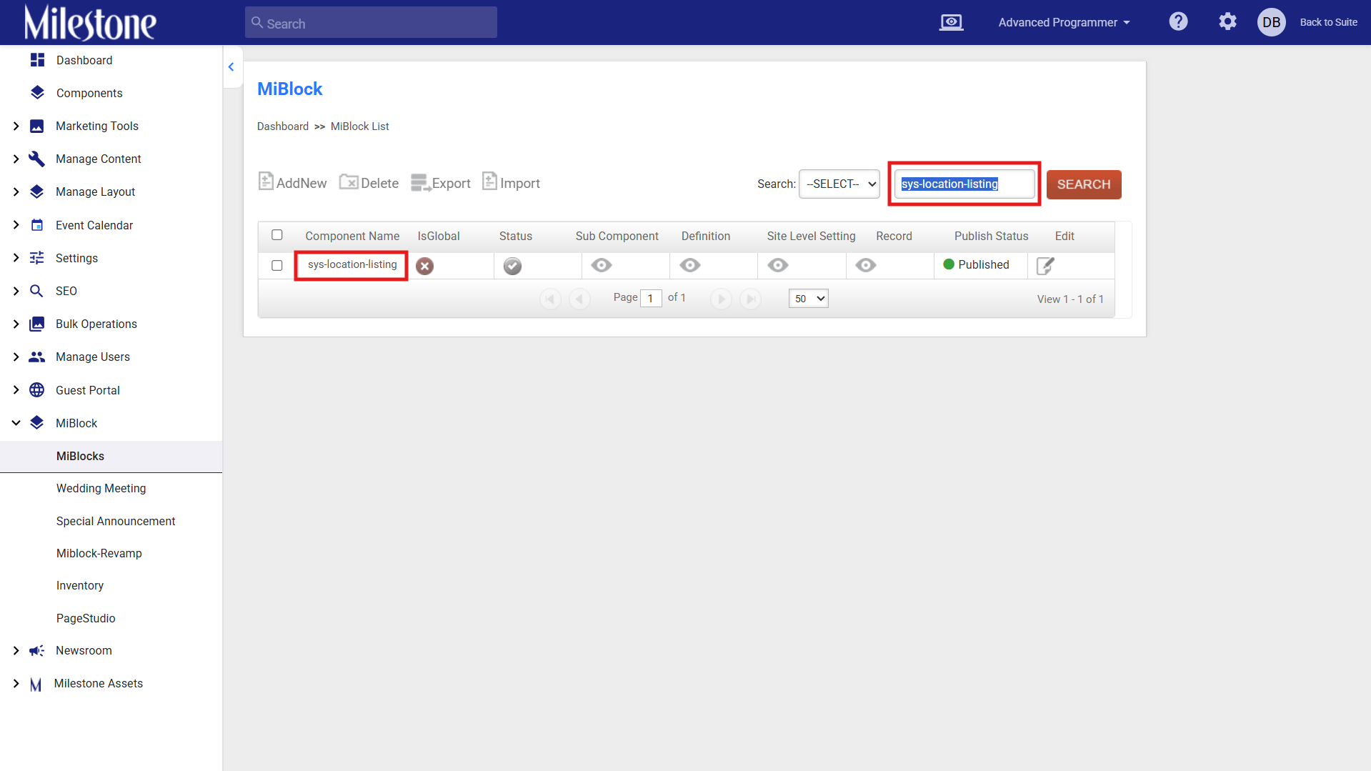Click the Milestone Assets M icon
The width and height of the screenshot is (1371, 771).
pos(36,685)
